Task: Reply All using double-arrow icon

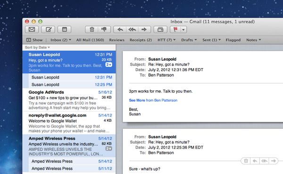Action: pyautogui.click(x=132, y=30)
